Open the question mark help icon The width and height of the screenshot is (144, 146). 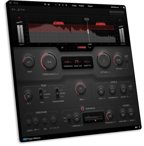[x=139, y=127]
